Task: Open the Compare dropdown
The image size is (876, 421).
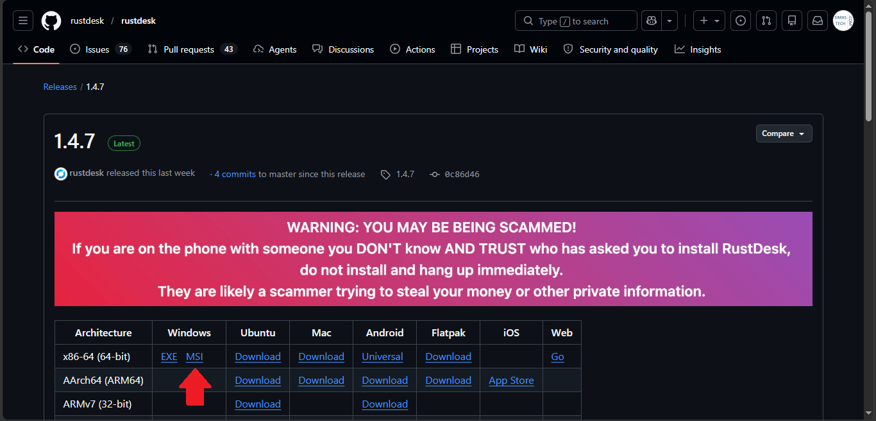Action: tap(784, 133)
